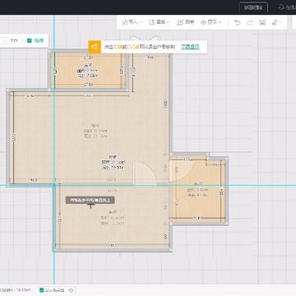Click the orange speaker icon on the tip bar
The width and height of the screenshot is (296, 296).
[x=95, y=47]
